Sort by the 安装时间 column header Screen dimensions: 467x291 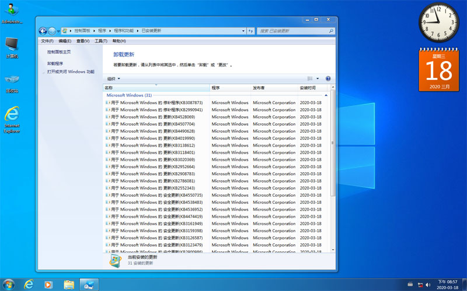pos(313,88)
